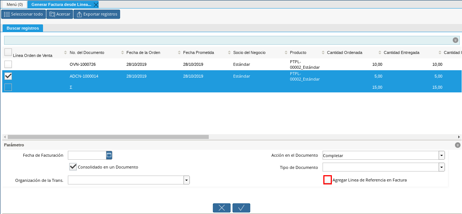462x214 pixels.
Task: Click the Exportar registros export icon
Action: click(x=79, y=14)
